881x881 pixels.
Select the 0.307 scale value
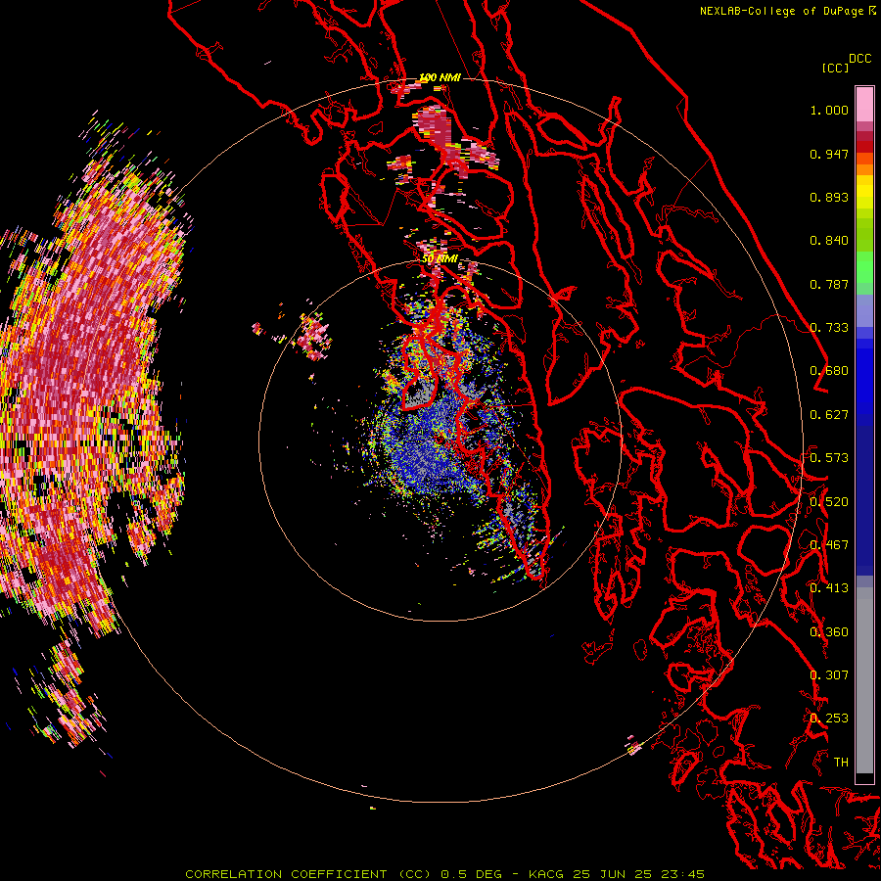pyautogui.click(x=829, y=675)
